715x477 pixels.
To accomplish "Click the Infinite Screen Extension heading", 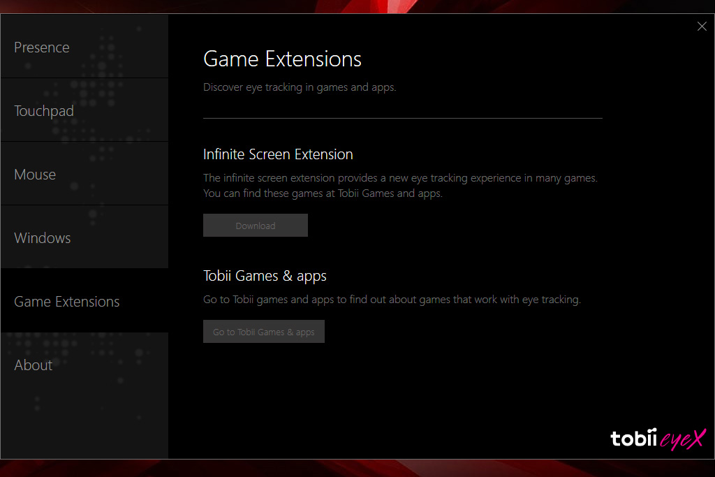I will click(278, 154).
